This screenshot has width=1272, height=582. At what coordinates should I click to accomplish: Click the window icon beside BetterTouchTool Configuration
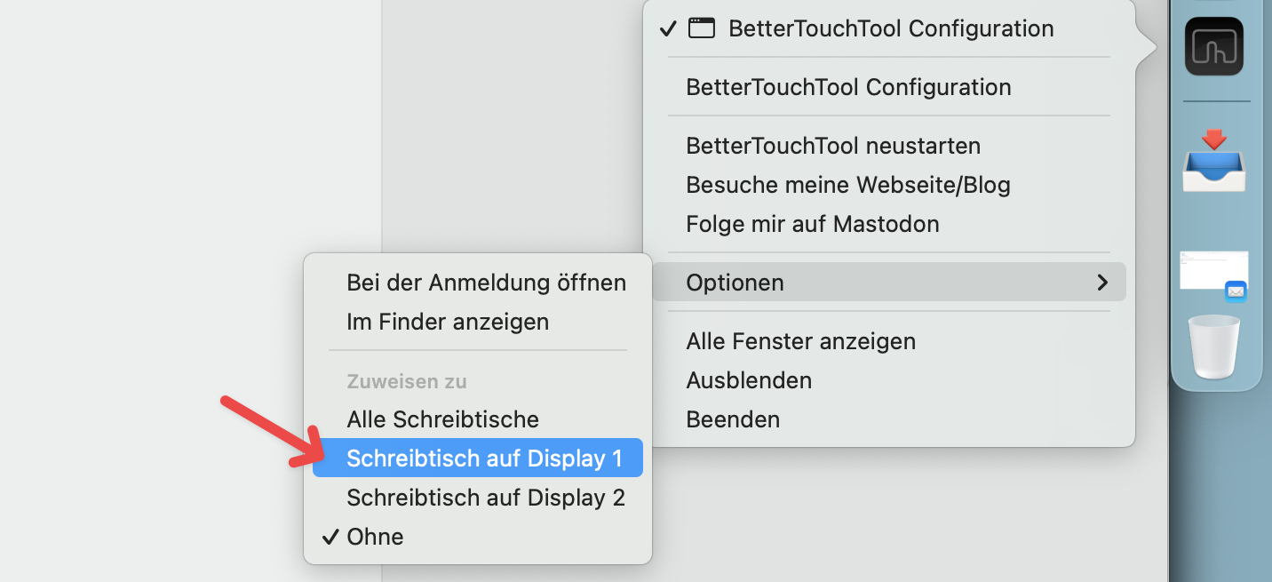[702, 28]
